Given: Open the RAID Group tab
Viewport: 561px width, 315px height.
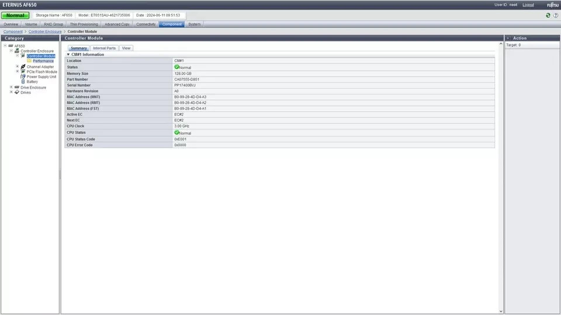Looking at the screenshot, I should coord(53,24).
